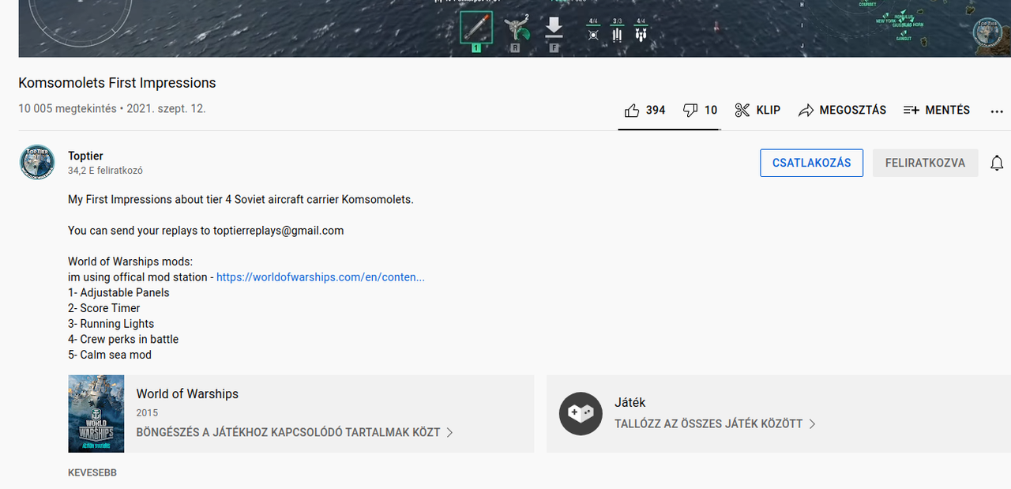Click the 3/3 squadron icon in the video

(x=617, y=31)
